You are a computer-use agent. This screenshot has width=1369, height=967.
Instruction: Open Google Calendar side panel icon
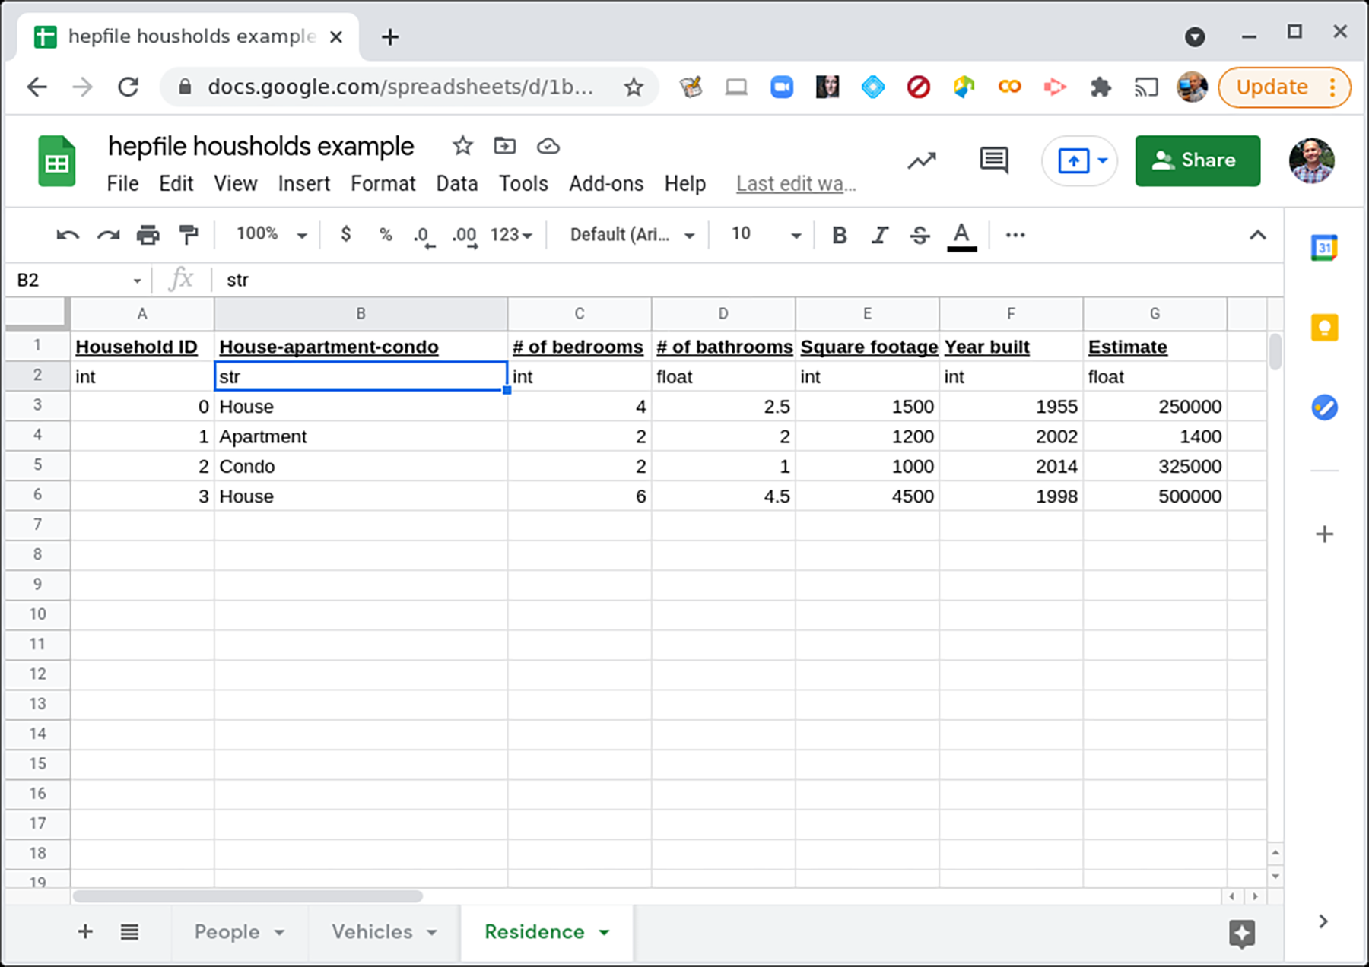point(1324,248)
